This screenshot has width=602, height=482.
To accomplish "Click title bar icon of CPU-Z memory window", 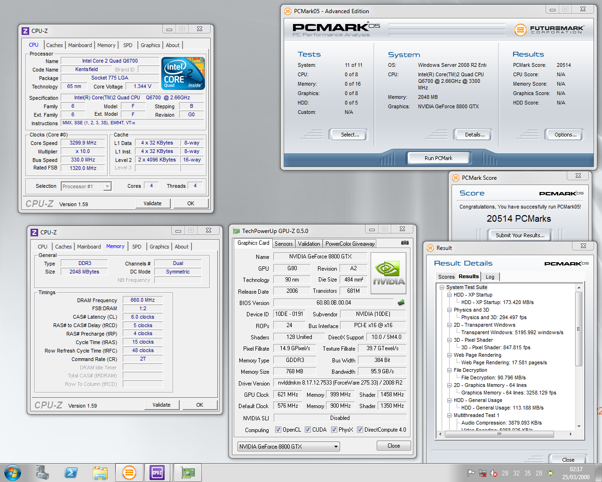I will 34,233.
